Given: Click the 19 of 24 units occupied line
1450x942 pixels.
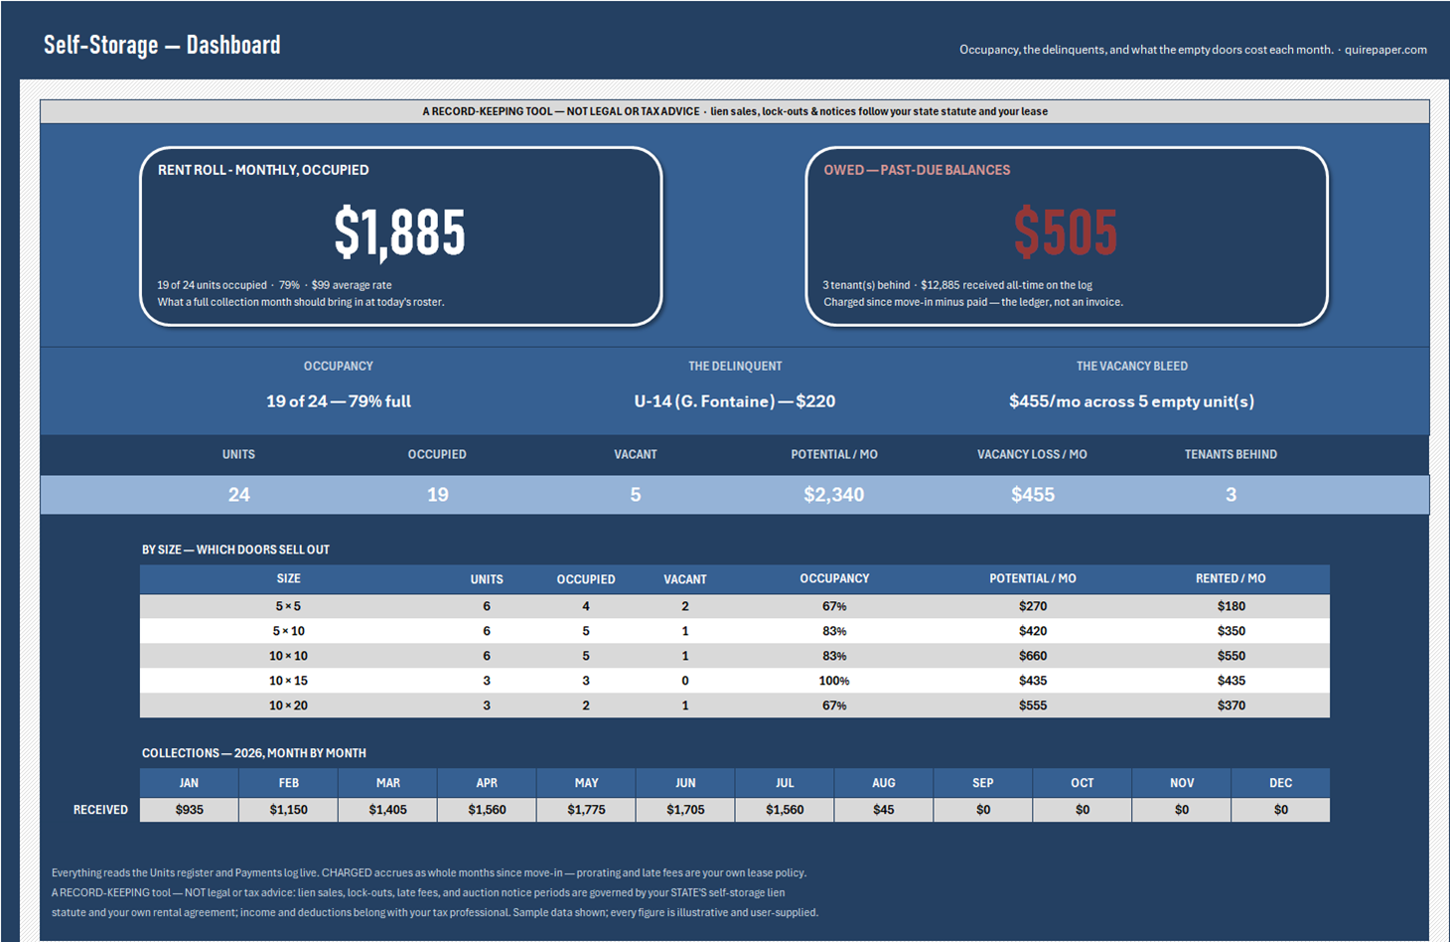Looking at the screenshot, I should pyautogui.click(x=274, y=285).
